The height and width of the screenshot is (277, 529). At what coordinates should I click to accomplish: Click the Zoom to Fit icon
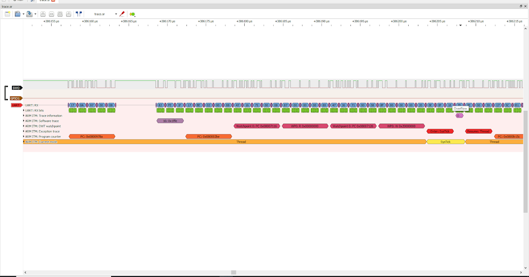(x=60, y=14)
